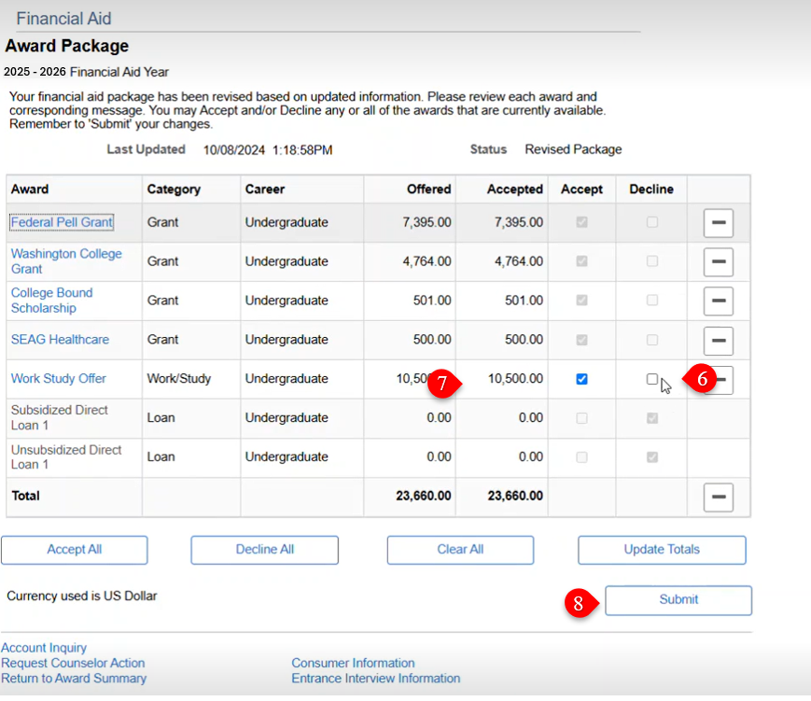Click Decline checkbox for Subsidized Direct Loan 1
Screen dimensions: 811x701
click(x=652, y=418)
